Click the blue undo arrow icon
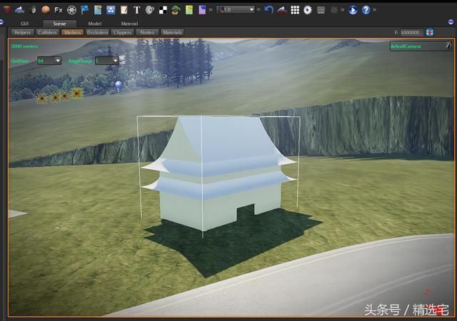Viewport: 457px width, 321px height. tap(268, 10)
